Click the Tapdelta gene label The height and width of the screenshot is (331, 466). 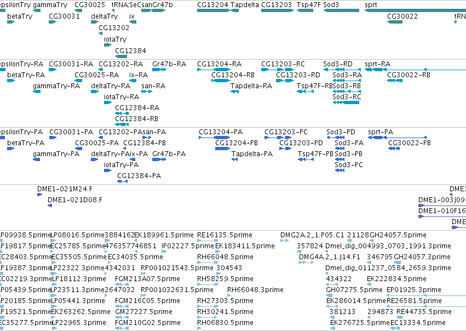click(245, 5)
